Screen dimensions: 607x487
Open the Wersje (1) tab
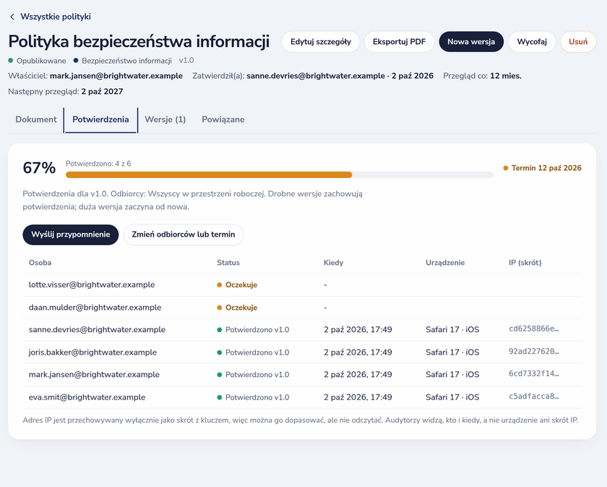165,119
